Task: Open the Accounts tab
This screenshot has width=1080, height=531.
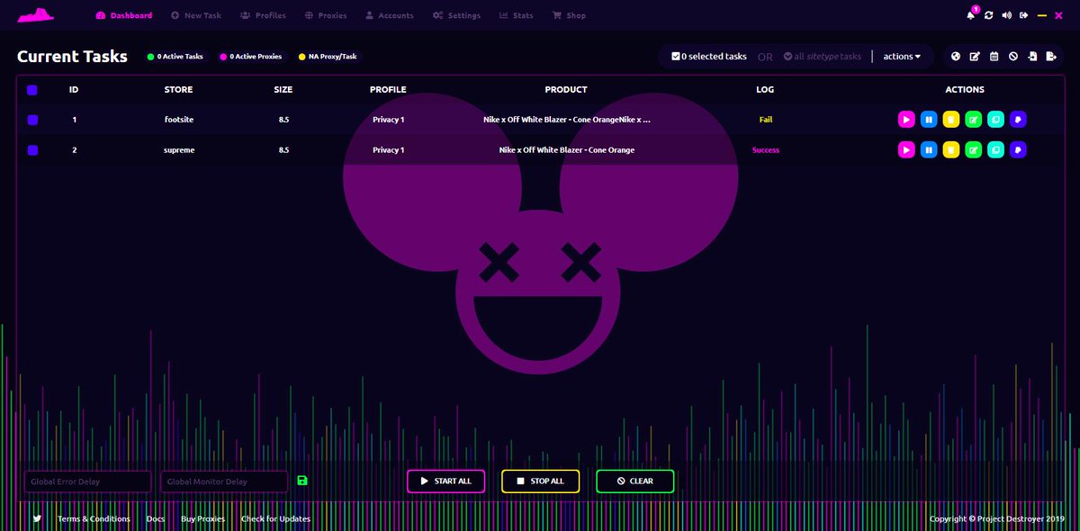Action: coord(390,15)
